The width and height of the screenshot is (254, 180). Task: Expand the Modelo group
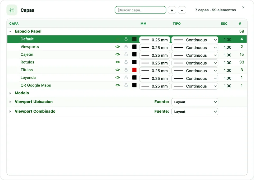10,93
